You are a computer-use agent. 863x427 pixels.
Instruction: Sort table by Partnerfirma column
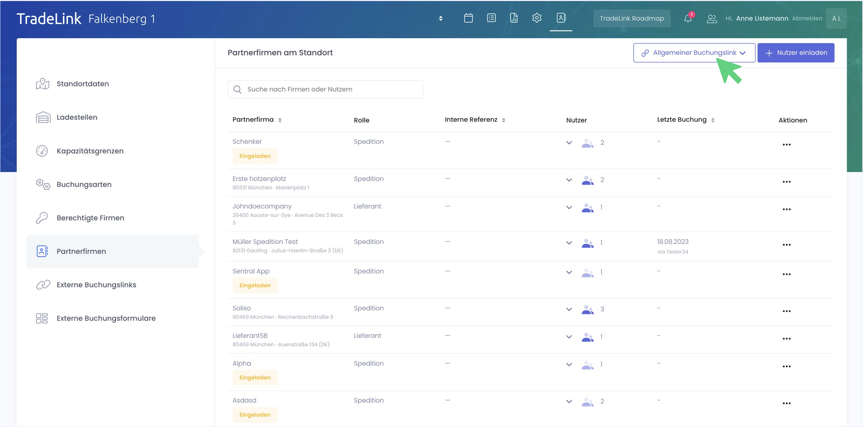point(280,120)
